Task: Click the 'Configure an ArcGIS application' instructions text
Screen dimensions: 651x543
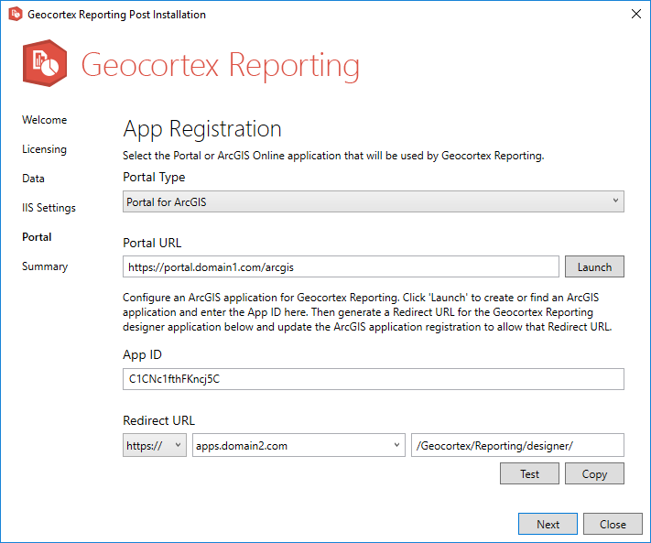Action: pos(367,312)
